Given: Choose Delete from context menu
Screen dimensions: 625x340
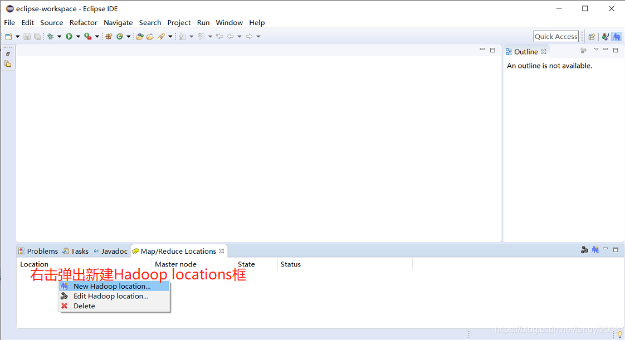Looking at the screenshot, I should click(x=114, y=306).
